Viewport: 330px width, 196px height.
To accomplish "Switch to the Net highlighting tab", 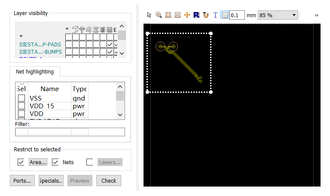I will coord(35,72).
